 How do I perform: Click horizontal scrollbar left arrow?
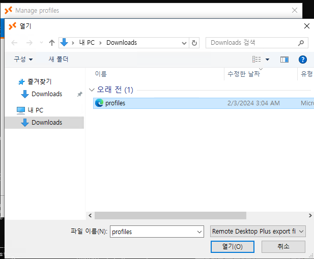point(90,216)
